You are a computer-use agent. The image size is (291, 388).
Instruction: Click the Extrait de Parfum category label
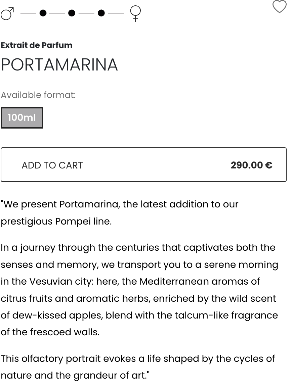coord(37,45)
